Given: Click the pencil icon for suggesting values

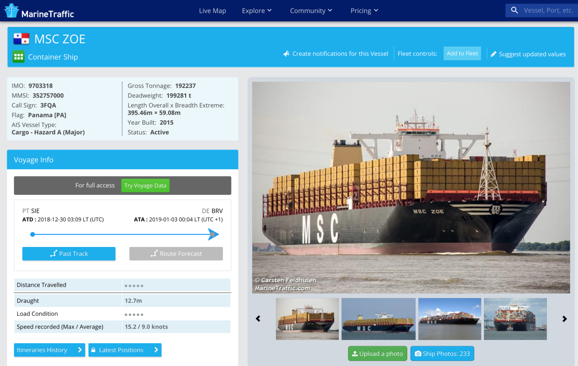Looking at the screenshot, I should 493,54.
